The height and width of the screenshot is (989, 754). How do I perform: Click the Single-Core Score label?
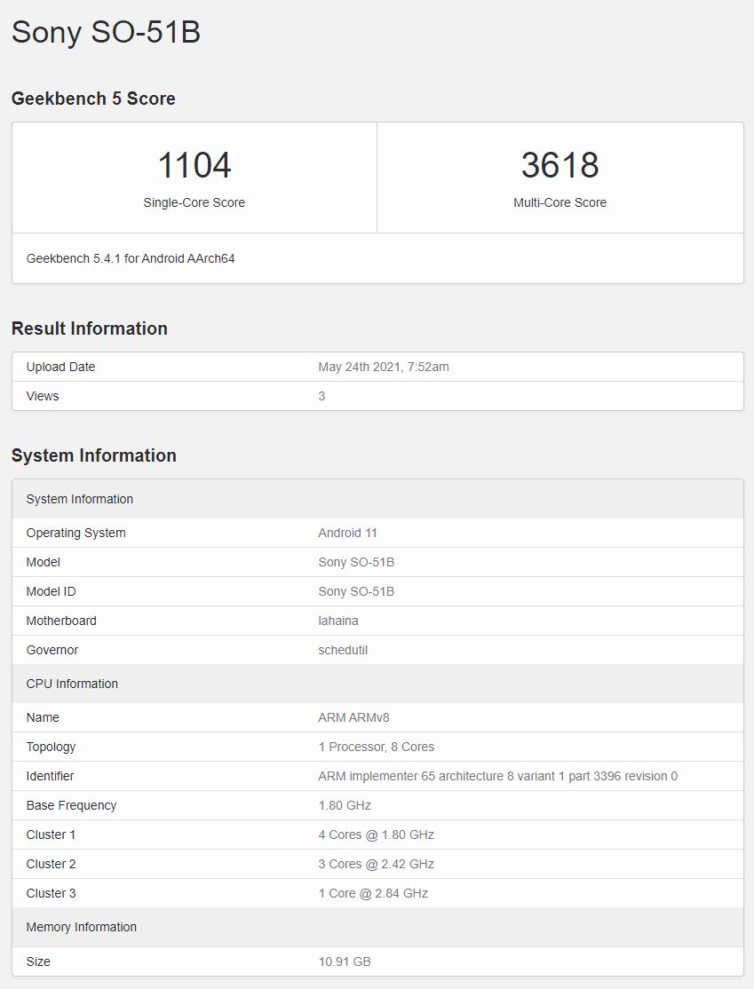pos(194,202)
